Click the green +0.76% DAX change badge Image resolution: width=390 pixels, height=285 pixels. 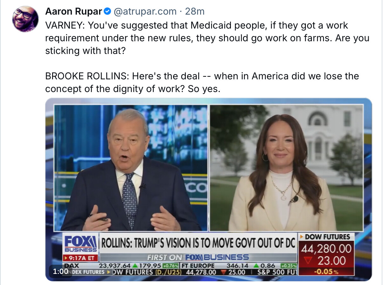click(x=171, y=266)
